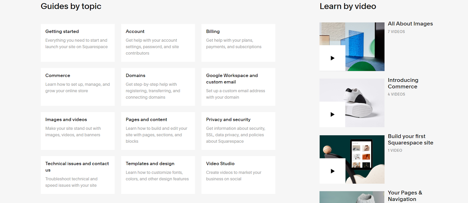This screenshot has width=468, height=203.
Task: Click 'Learn how to customize fonts' description
Action: click(x=157, y=176)
